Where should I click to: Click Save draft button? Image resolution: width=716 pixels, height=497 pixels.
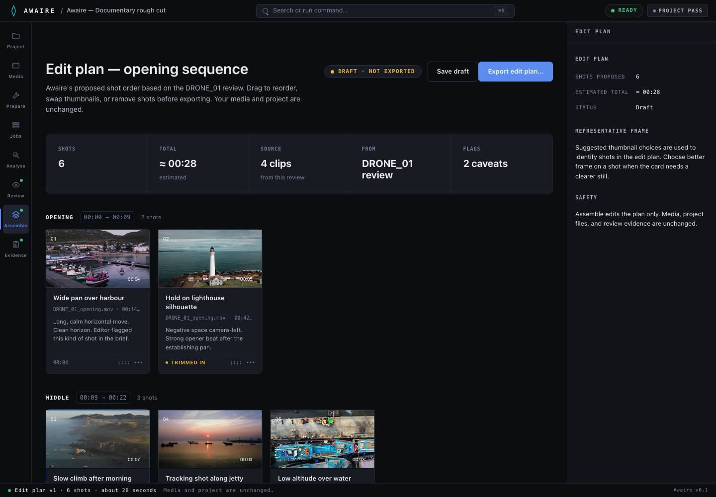click(x=452, y=72)
